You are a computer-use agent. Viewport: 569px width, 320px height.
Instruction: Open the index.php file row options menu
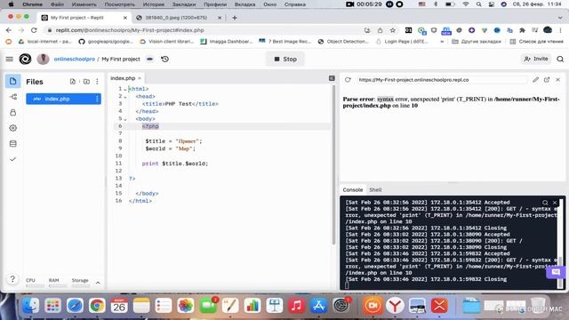tap(97, 99)
